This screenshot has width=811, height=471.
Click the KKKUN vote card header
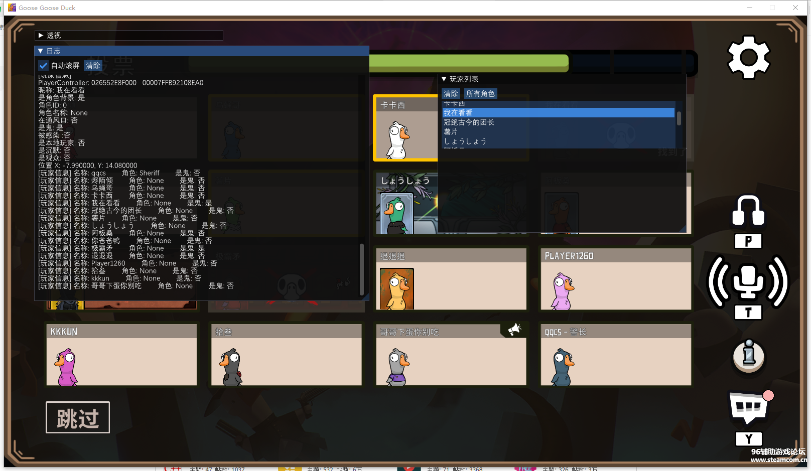pyautogui.click(x=122, y=332)
